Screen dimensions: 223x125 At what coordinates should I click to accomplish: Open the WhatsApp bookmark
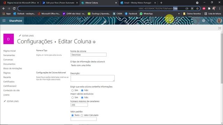click(146, 14)
